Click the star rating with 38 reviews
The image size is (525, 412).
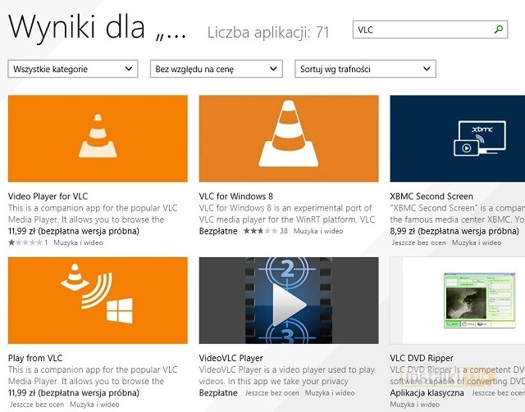click(x=261, y=231)
